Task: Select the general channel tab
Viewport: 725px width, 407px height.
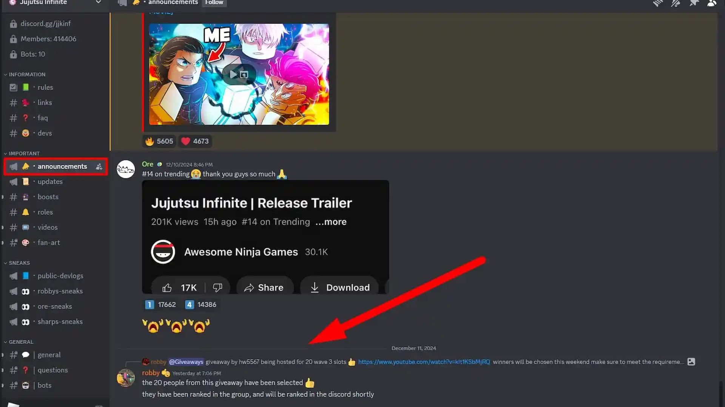Action: click(x=49, y=354)
